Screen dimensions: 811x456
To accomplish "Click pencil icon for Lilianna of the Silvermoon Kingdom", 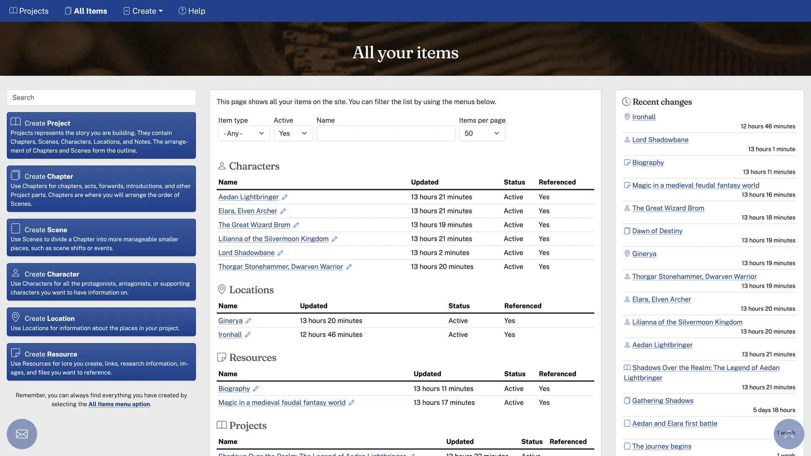I will 335,239.
